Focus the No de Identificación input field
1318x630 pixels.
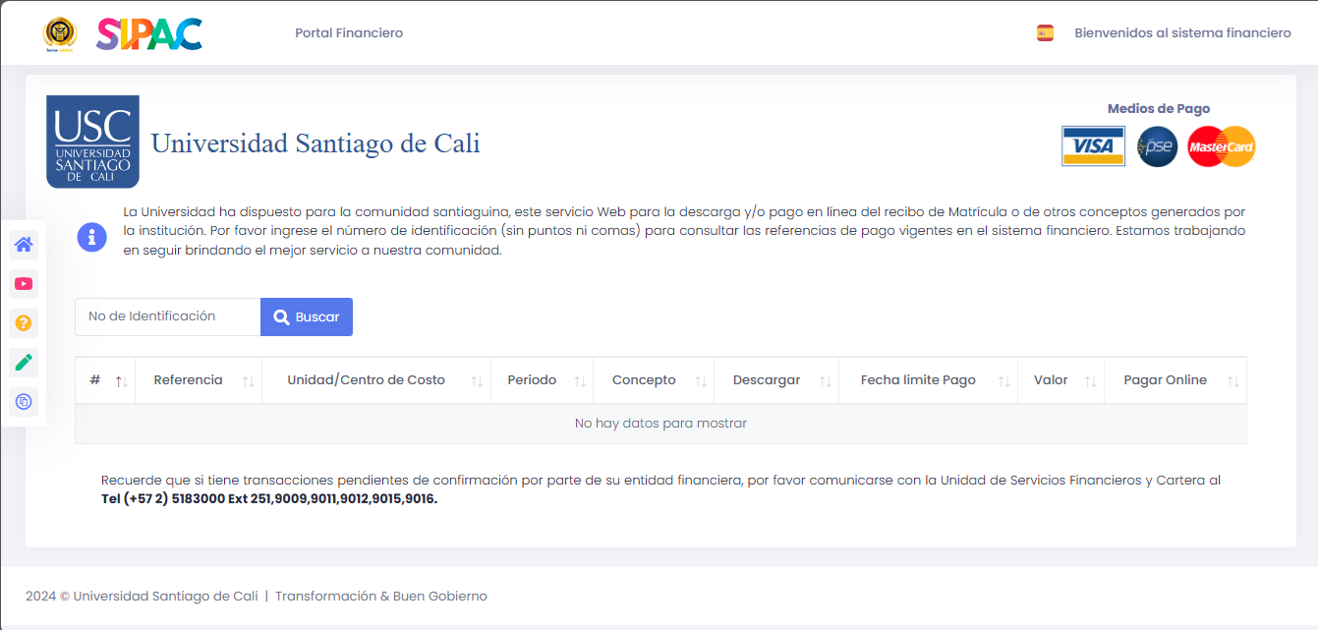pyautogui.click(x=167, y=316)
